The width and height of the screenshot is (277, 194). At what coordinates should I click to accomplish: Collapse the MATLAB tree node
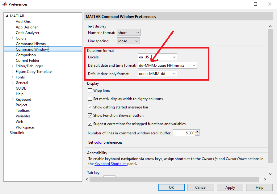pos(7,16)
